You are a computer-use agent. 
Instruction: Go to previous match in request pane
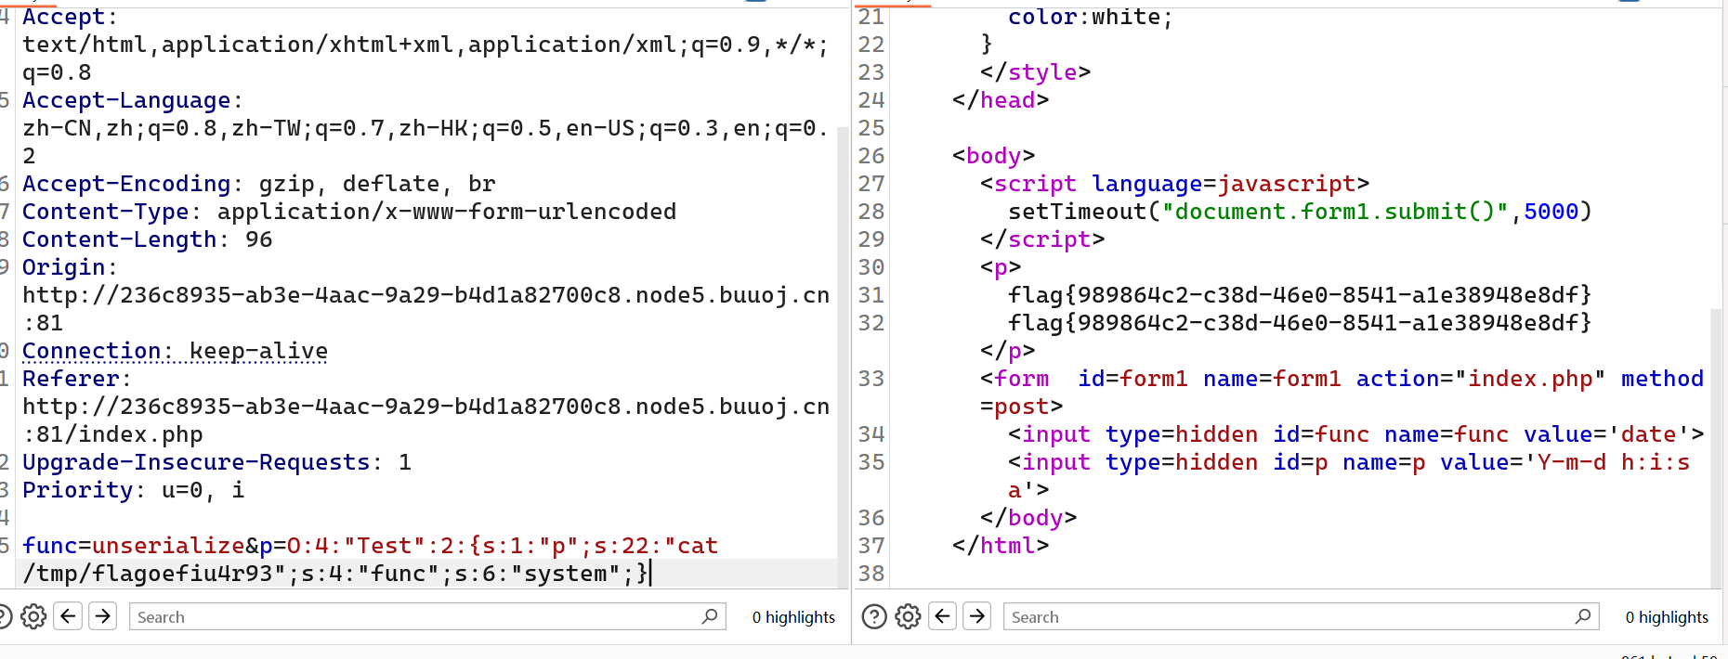click(x=69, y=616)
